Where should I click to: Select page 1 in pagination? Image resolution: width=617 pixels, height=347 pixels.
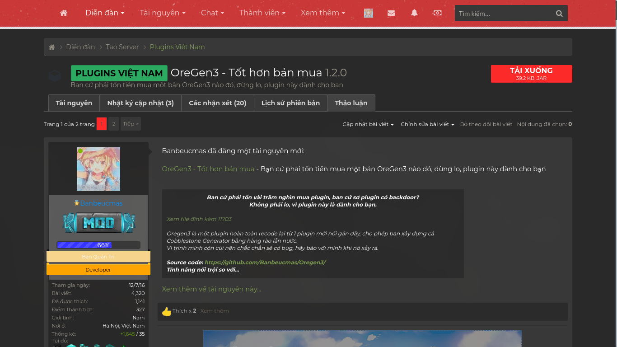click(x=102, y=124)
